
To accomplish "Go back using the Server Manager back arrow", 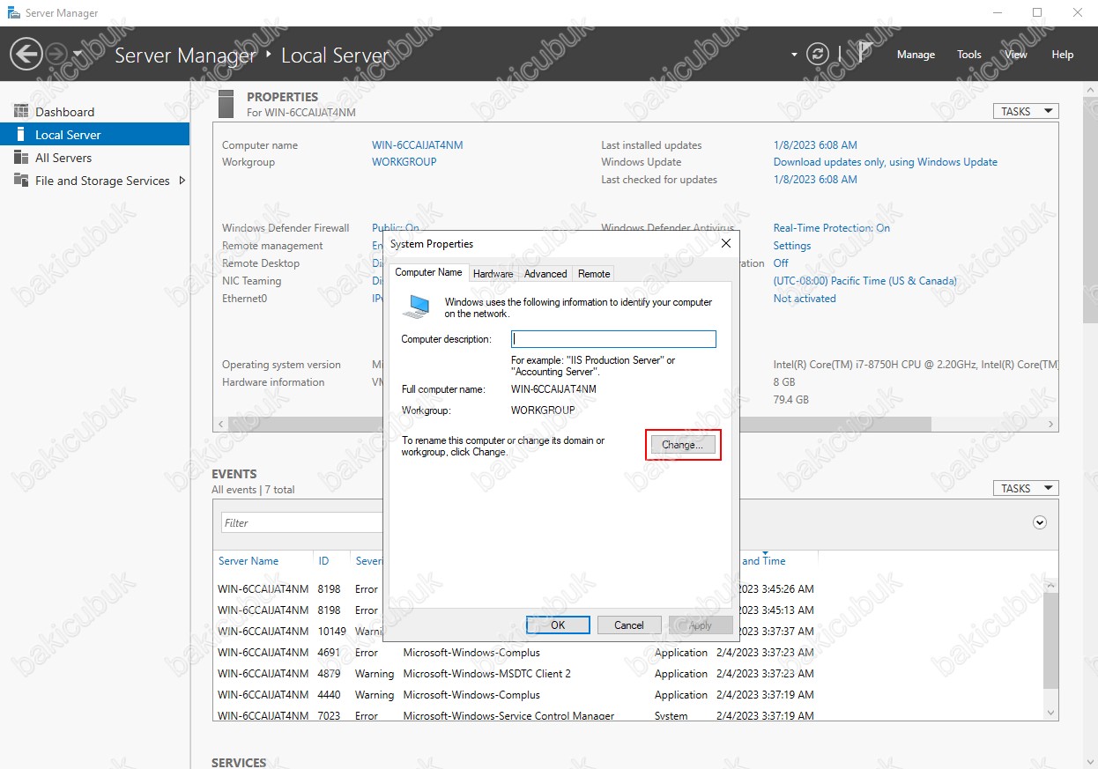I will [26, 54].
